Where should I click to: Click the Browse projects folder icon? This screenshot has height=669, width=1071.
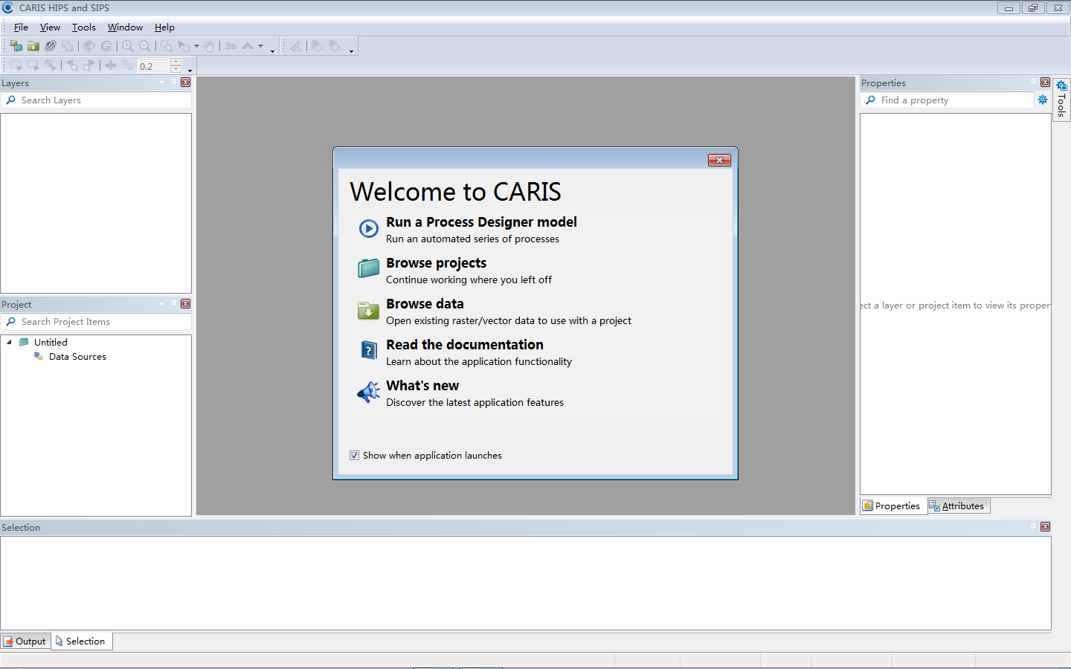point(369,268)
